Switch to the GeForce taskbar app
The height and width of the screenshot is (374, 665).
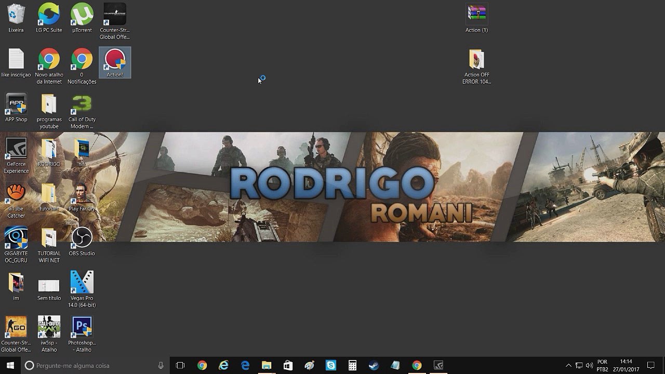438,365
